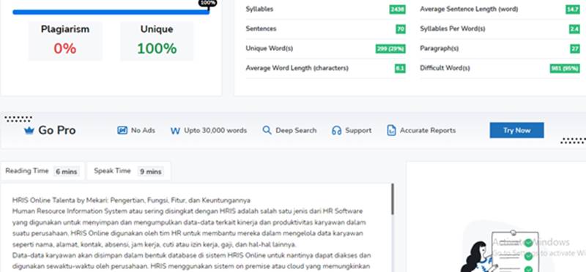Click the Syllables count badge
This screenshot has height=272, width=586.
[x=397, y=10]
